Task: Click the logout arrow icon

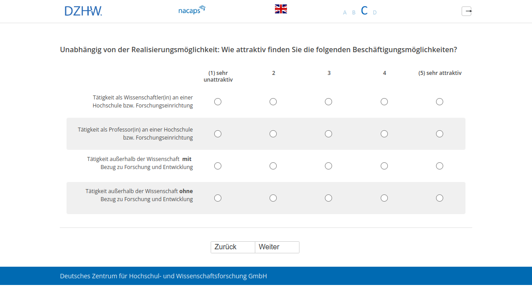Action: (466, 11)
